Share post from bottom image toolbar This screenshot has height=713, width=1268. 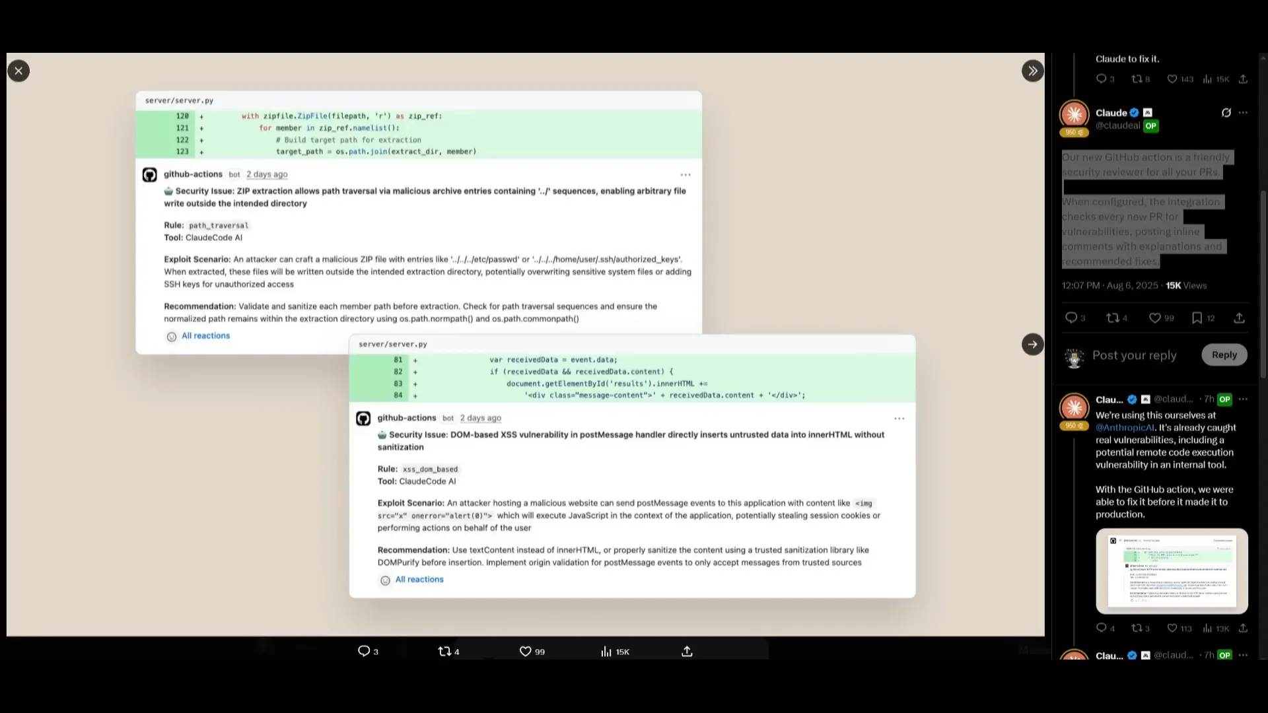tap(687, 651)
